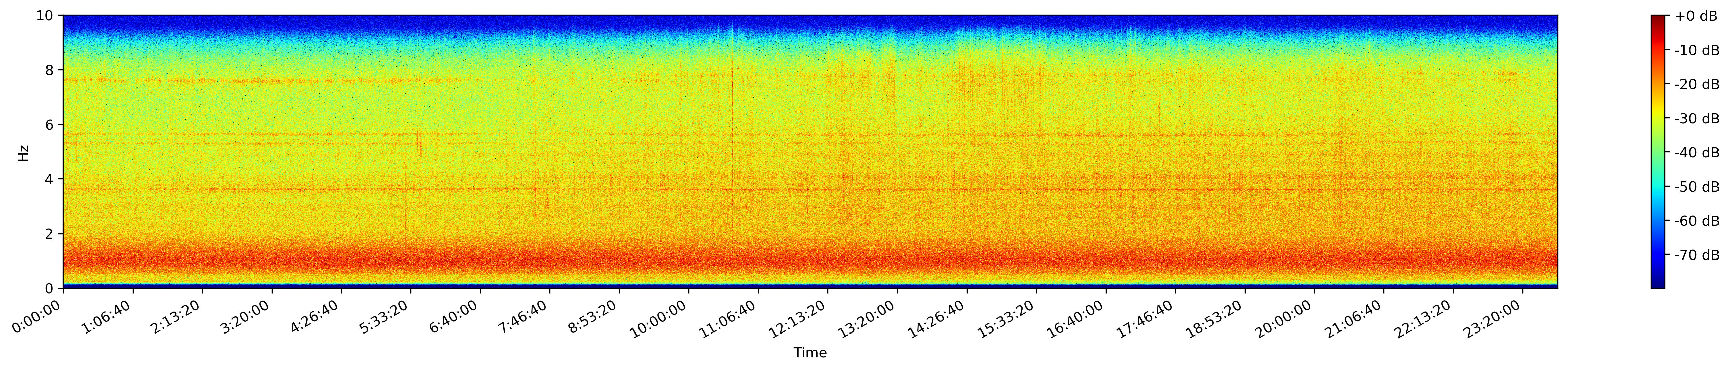Click the '3:20:00' time axis label
Viewport: 1730px width, 370px height.
click(246, 316)
